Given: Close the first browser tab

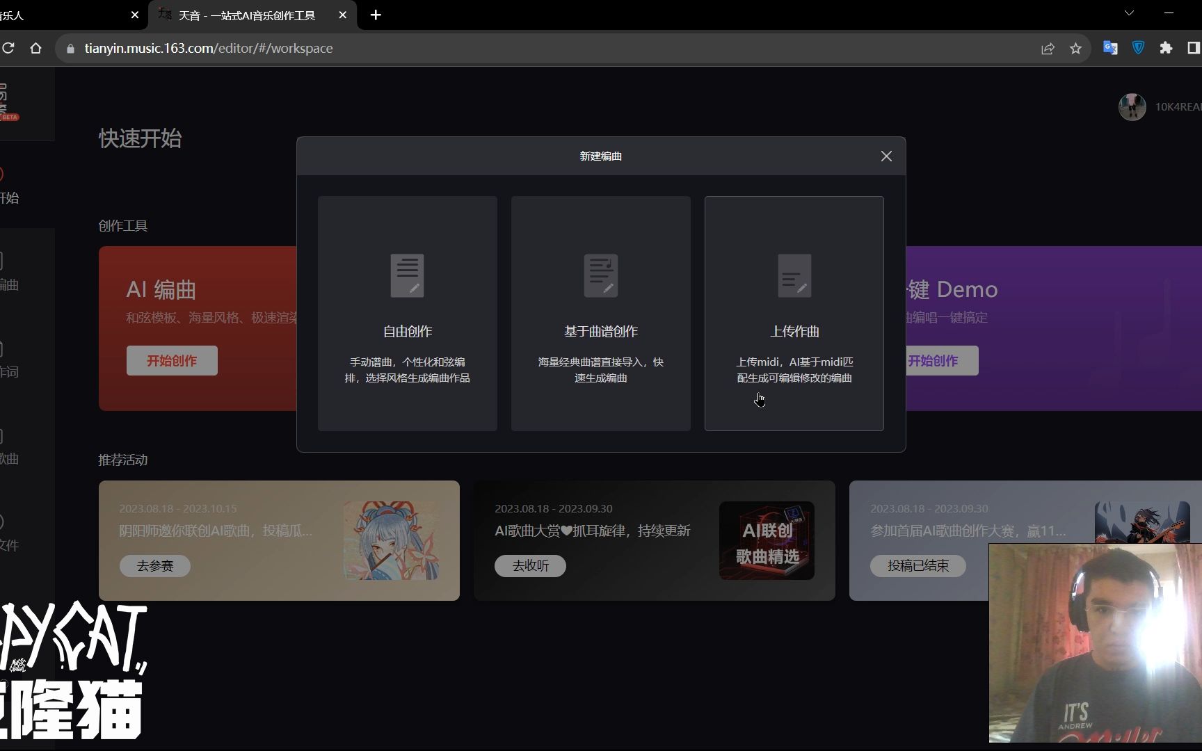Looking at the screenshot, I should point(135,15).
